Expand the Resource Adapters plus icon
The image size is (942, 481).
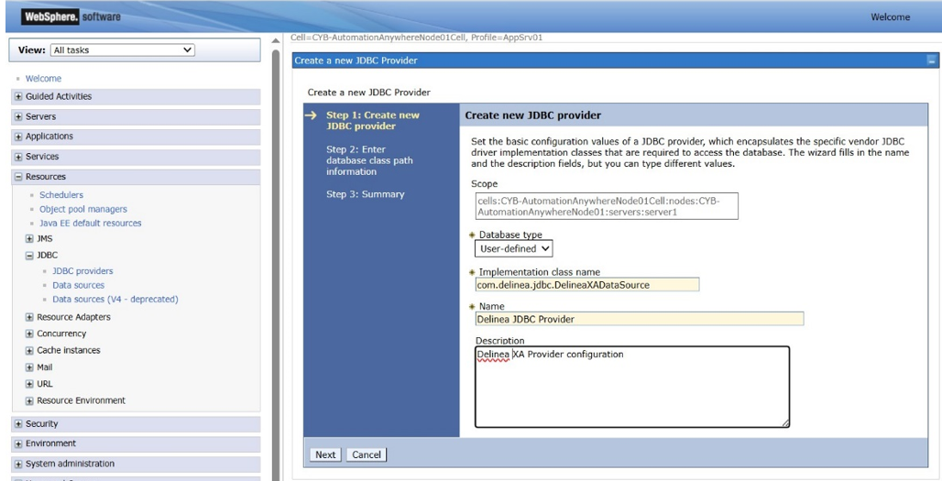(x=30, y=317)
